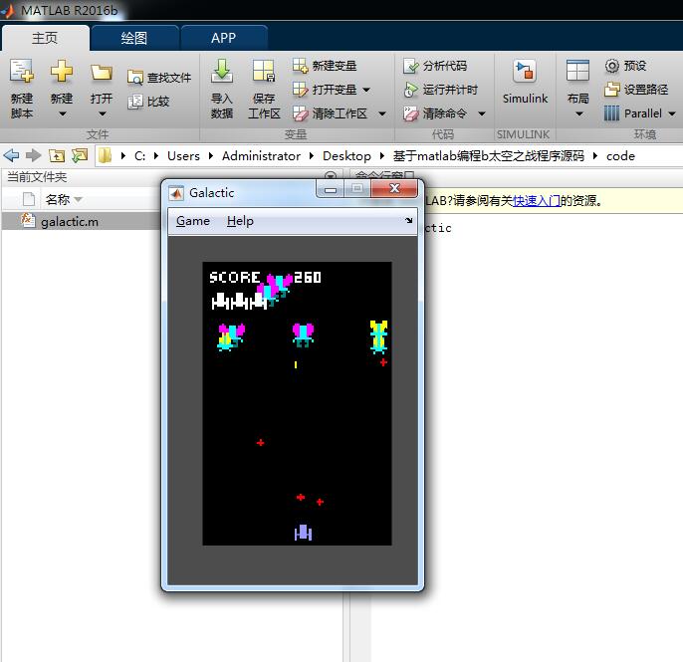Expand Clear Workspace dropdown arrow
683x662 pixels.
click(382, 113)
